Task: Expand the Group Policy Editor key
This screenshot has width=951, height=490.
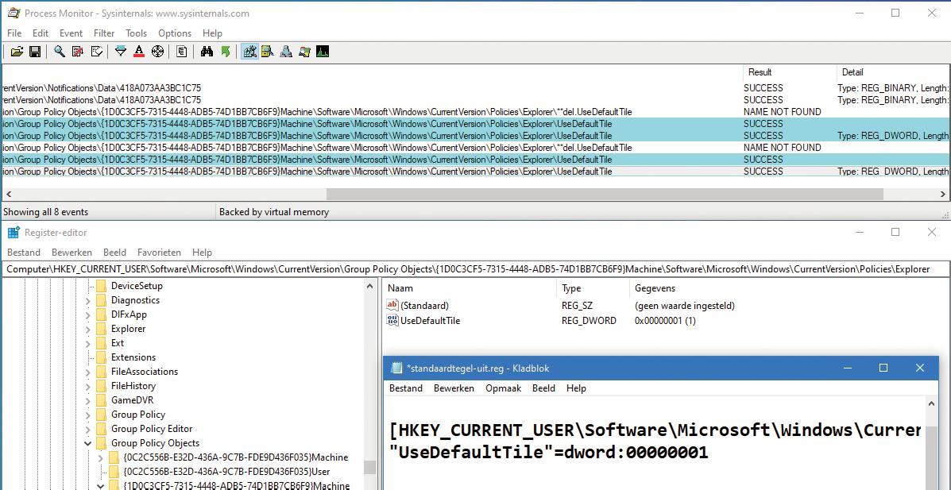Action: 88,429
